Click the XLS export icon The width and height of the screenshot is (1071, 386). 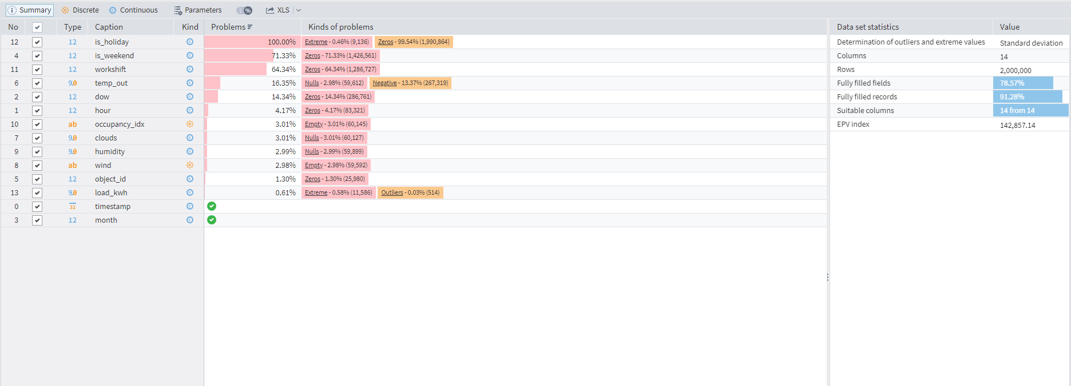pos(270,10)
